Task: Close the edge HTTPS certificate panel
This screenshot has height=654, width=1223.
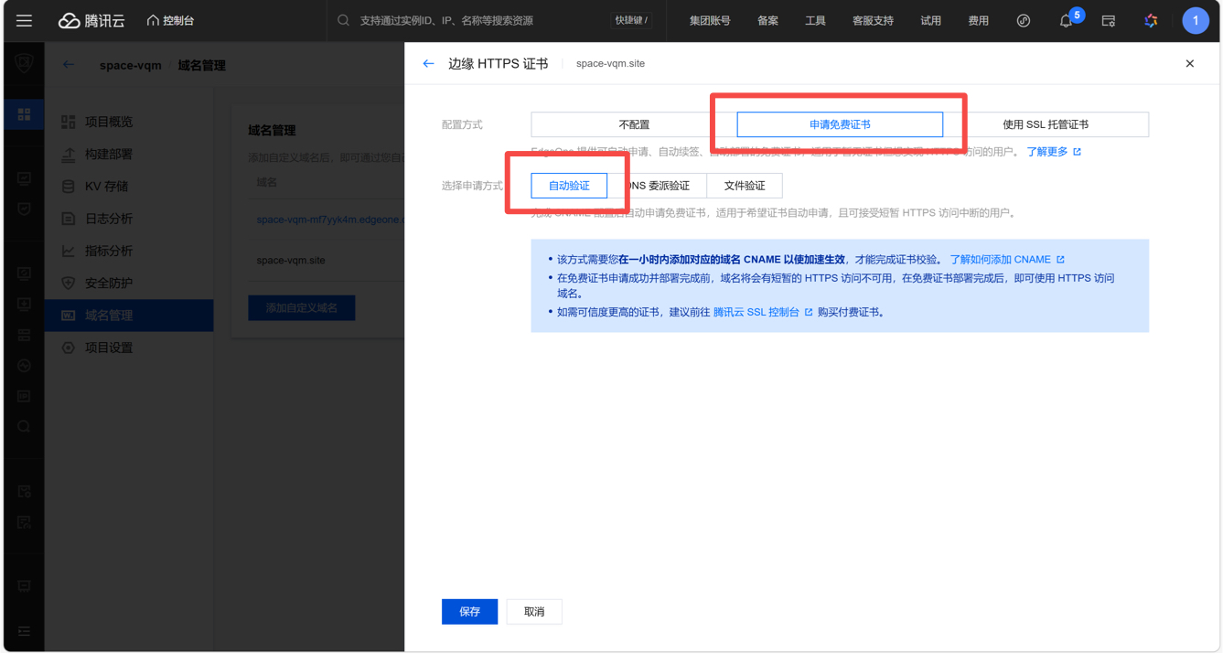Action: coord(1189,64)
